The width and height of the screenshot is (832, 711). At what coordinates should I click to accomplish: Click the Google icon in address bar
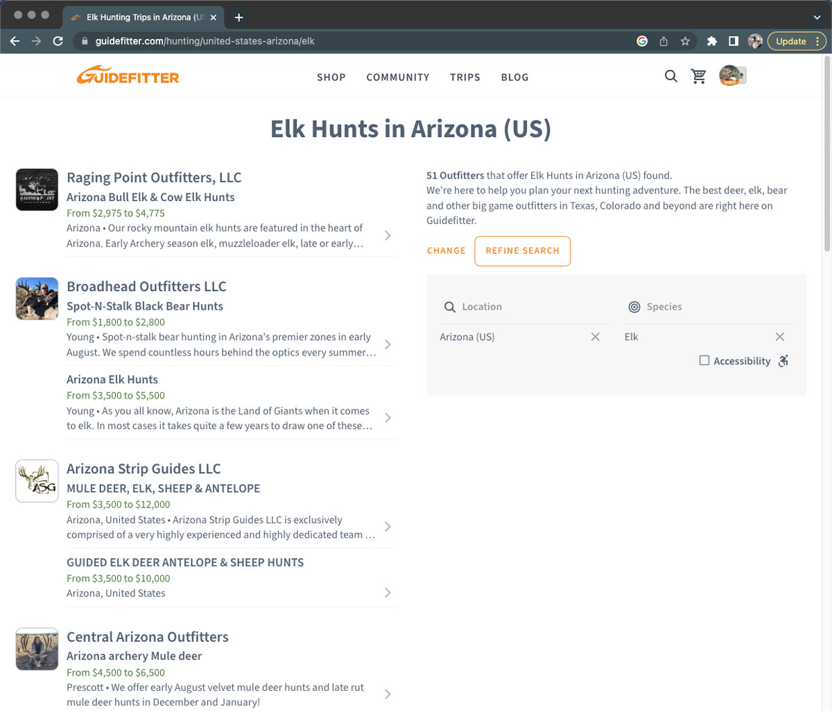click(x=642, y=41)
